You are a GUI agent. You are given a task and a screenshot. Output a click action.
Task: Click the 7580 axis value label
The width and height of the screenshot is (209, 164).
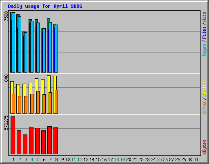[x=6, y=16]
